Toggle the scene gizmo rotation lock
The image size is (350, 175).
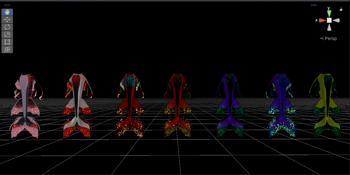coord(341,9)
